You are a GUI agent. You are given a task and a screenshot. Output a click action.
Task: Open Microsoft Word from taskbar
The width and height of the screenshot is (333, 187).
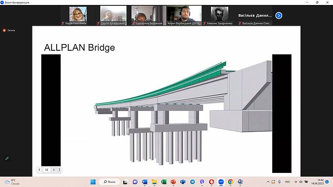click(144, 182)
